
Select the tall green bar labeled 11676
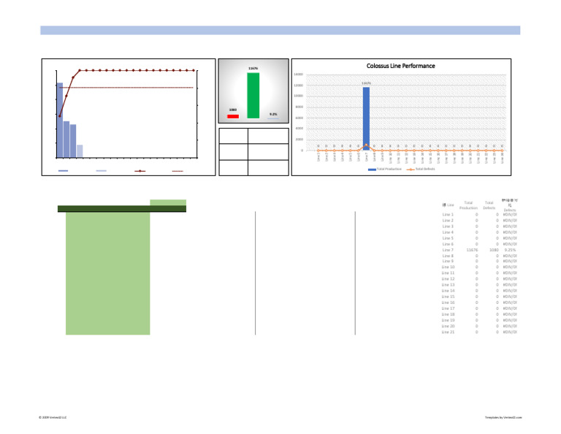(x=253, y=96)
